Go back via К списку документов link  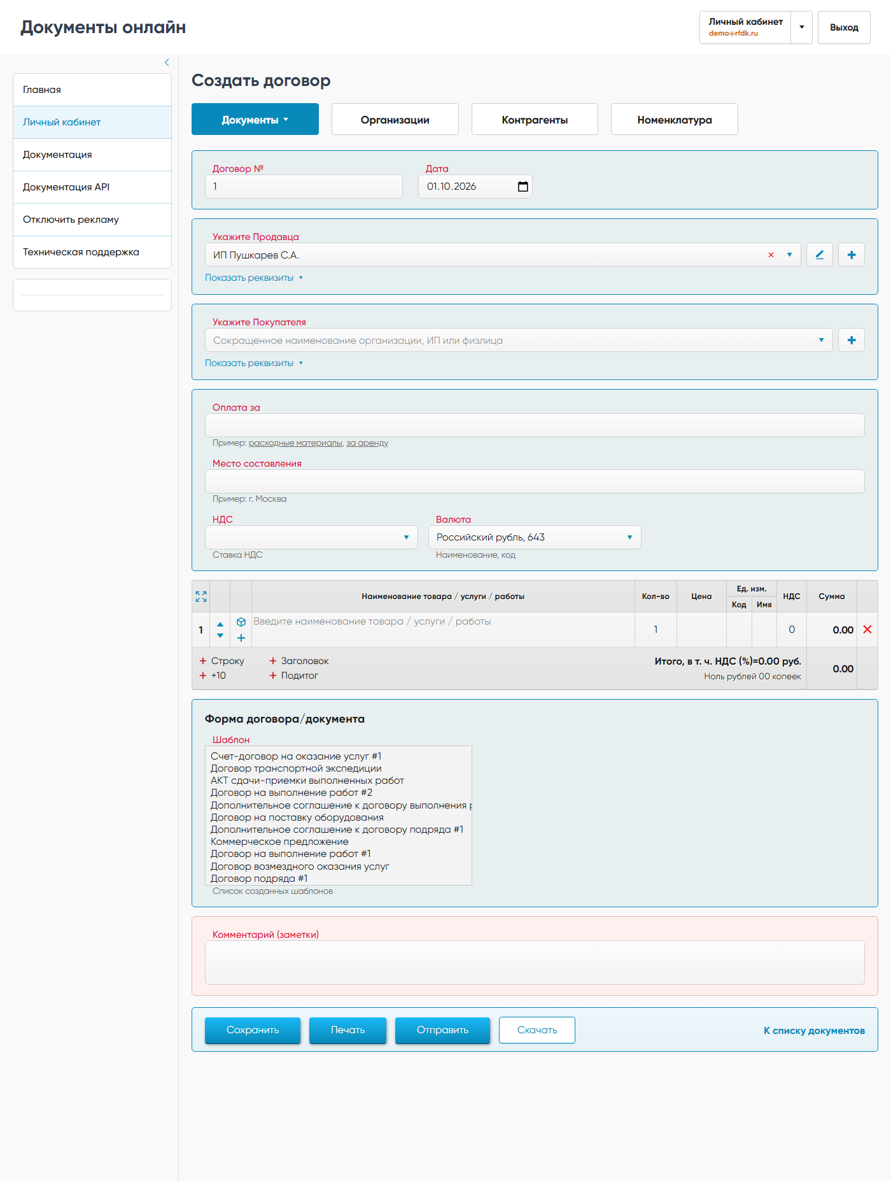(x=814, y=1031)
